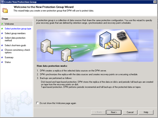Jump to the Summary step
158x118 pixels.
(9, 57)
